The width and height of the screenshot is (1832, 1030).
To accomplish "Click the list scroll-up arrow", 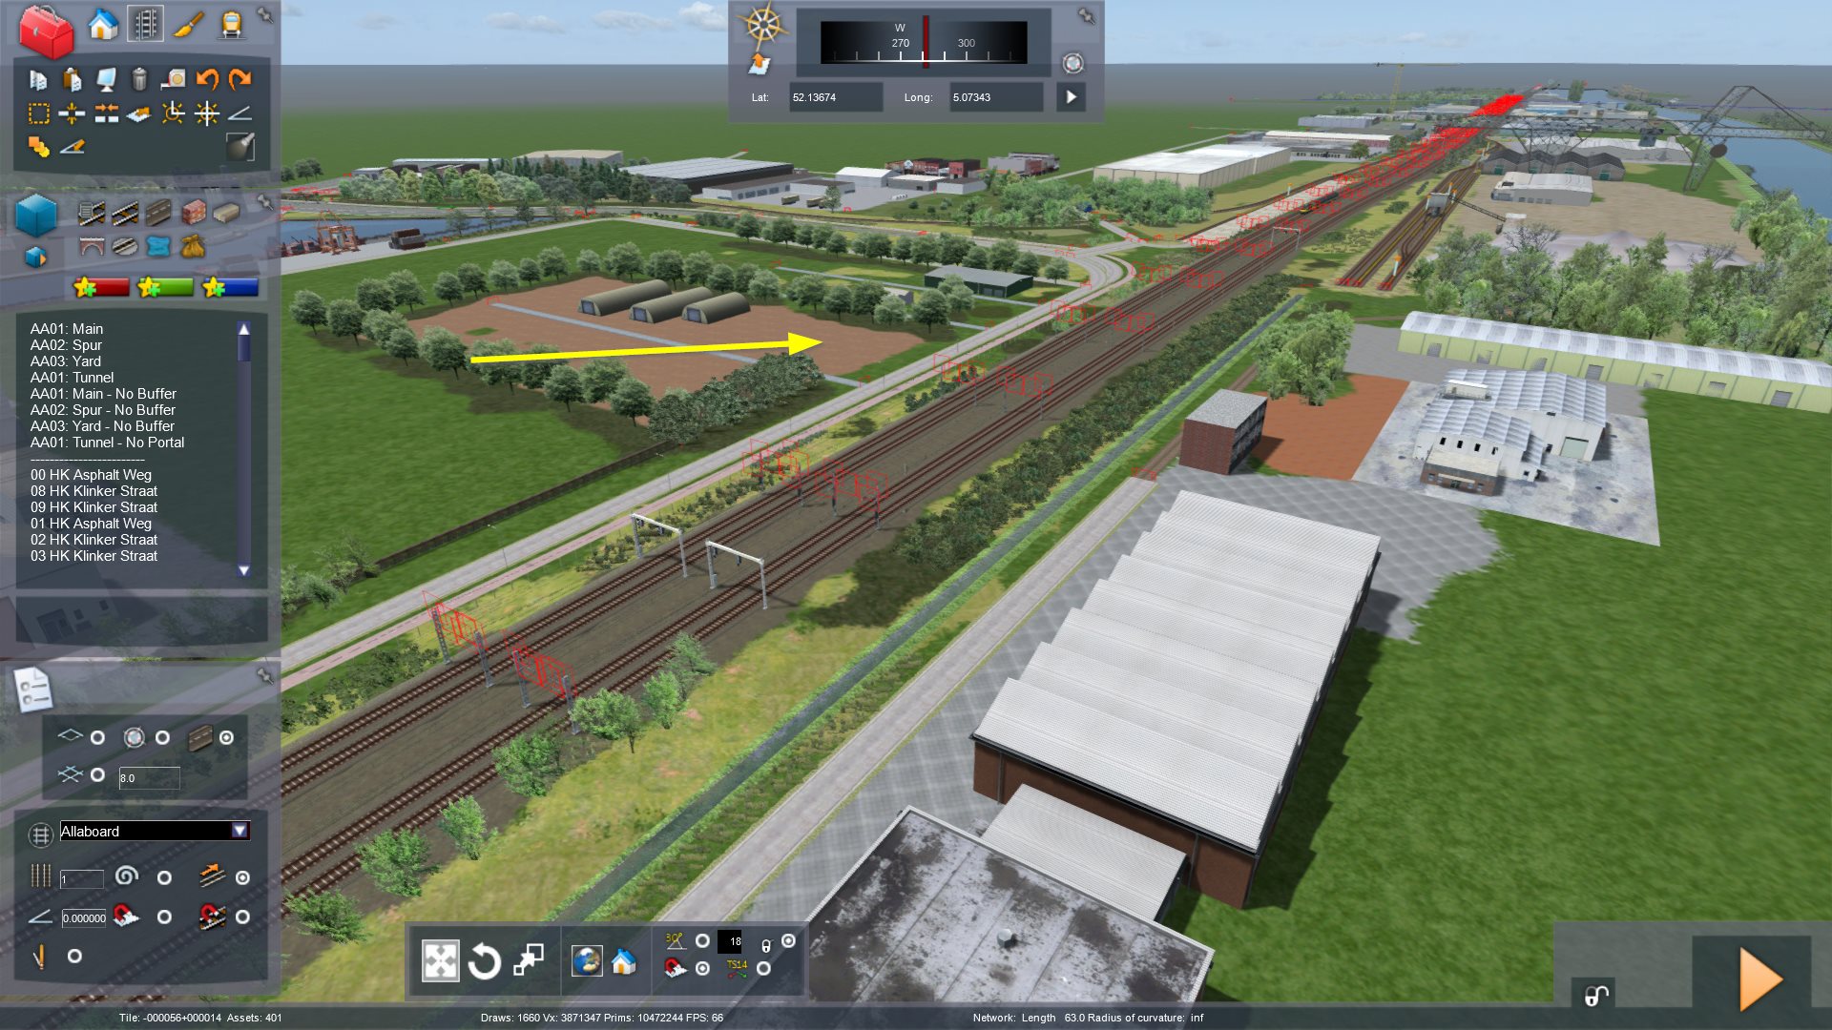I will tap(244, 329).
